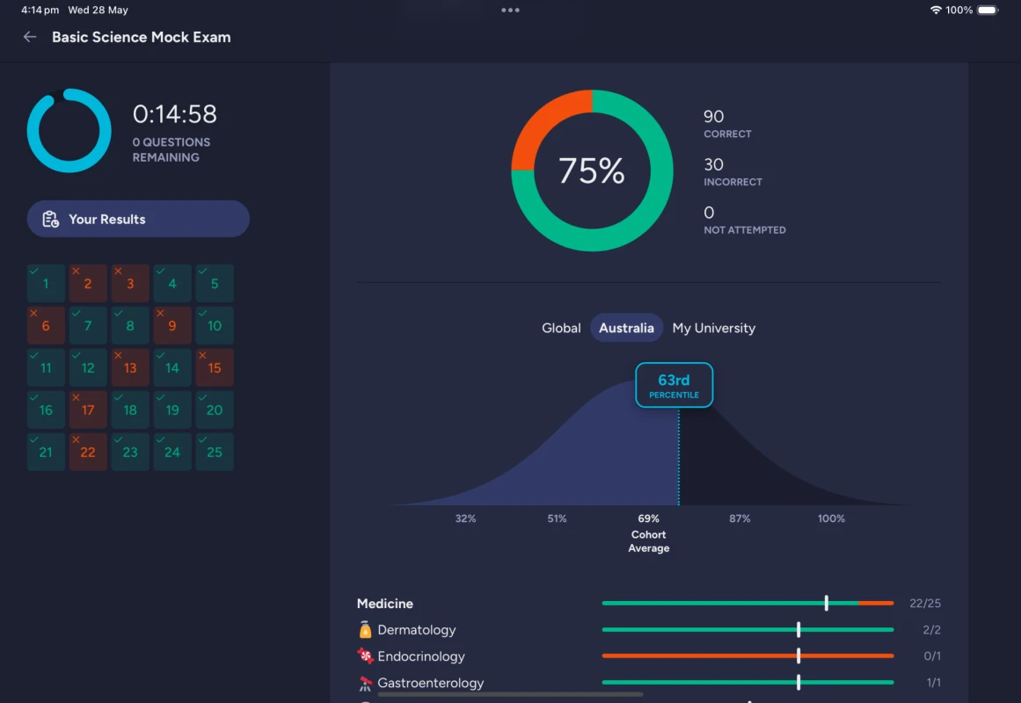Click the Medicine score bar marker
1021x703 pixels.
coord(826,603)
